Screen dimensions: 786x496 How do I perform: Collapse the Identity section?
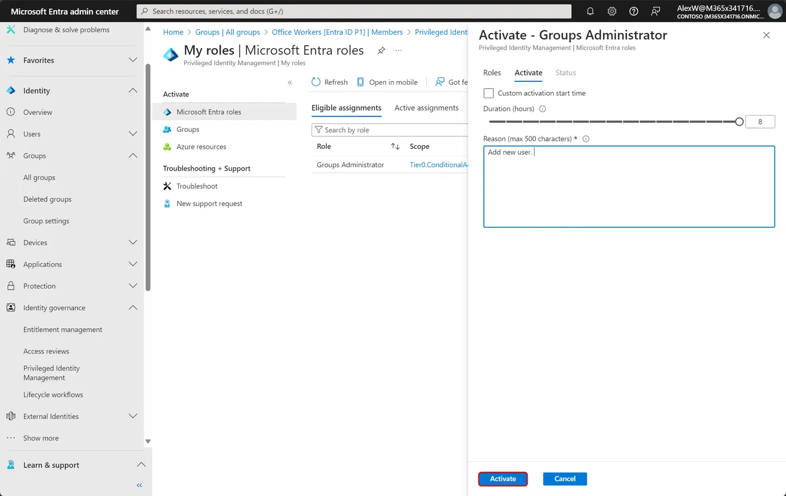(133, 90)
